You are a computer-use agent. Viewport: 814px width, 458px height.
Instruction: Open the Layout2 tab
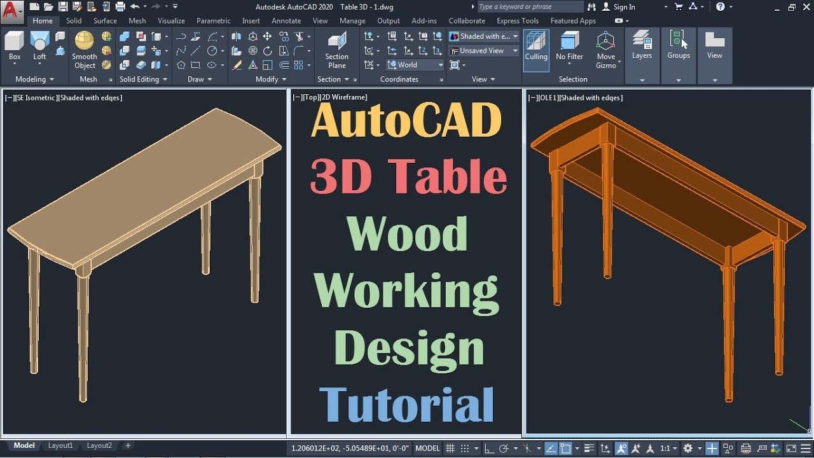coord(99,446)
